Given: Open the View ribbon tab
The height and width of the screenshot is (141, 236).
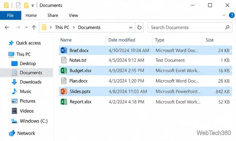Looking at the screenshot, I should tap(74, 15).
